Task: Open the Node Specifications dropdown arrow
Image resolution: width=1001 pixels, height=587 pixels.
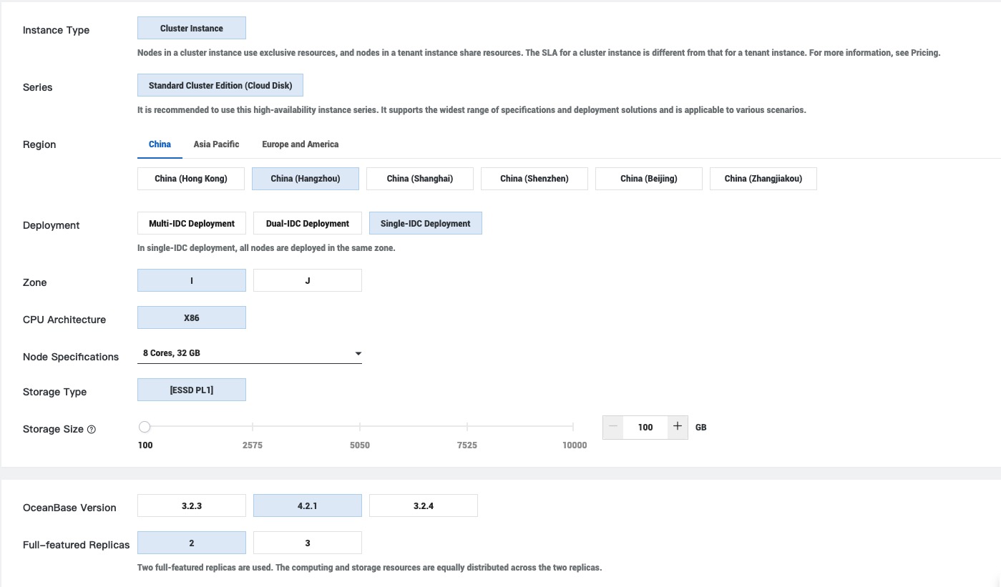Action: pyautogui.click(x=358, y=353)
